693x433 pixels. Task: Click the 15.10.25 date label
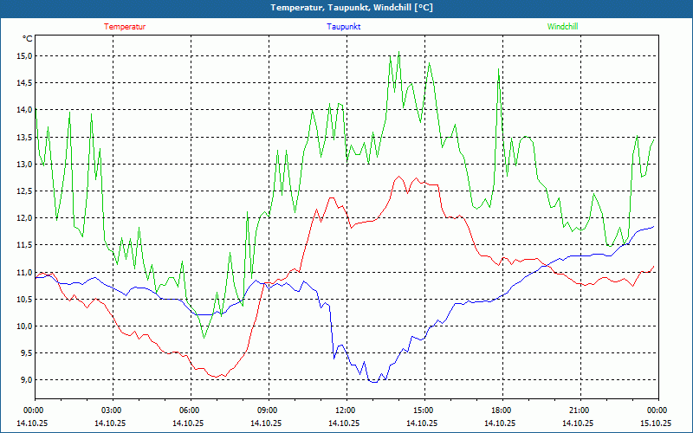coord(655,423)
